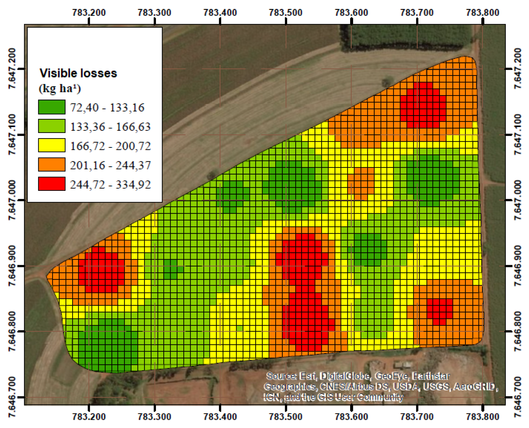The width and height of the screenshot is (529, 428).
Task: Click the red legend swatch
Action: pyautogui.click(x=52, y=184)
